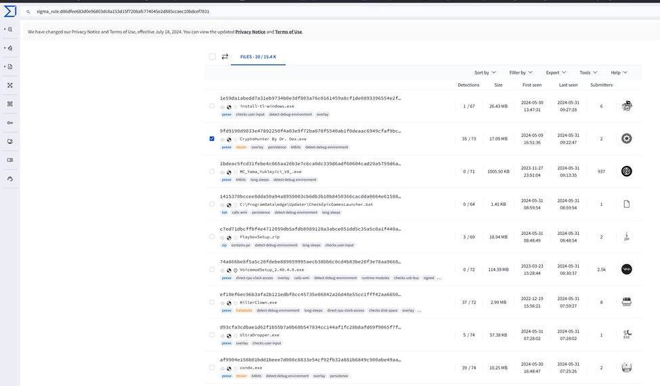Open hash link starting with 9fd9198d9033e478
The height and width of the screenshot is (386, 660).
pos(310,131)
